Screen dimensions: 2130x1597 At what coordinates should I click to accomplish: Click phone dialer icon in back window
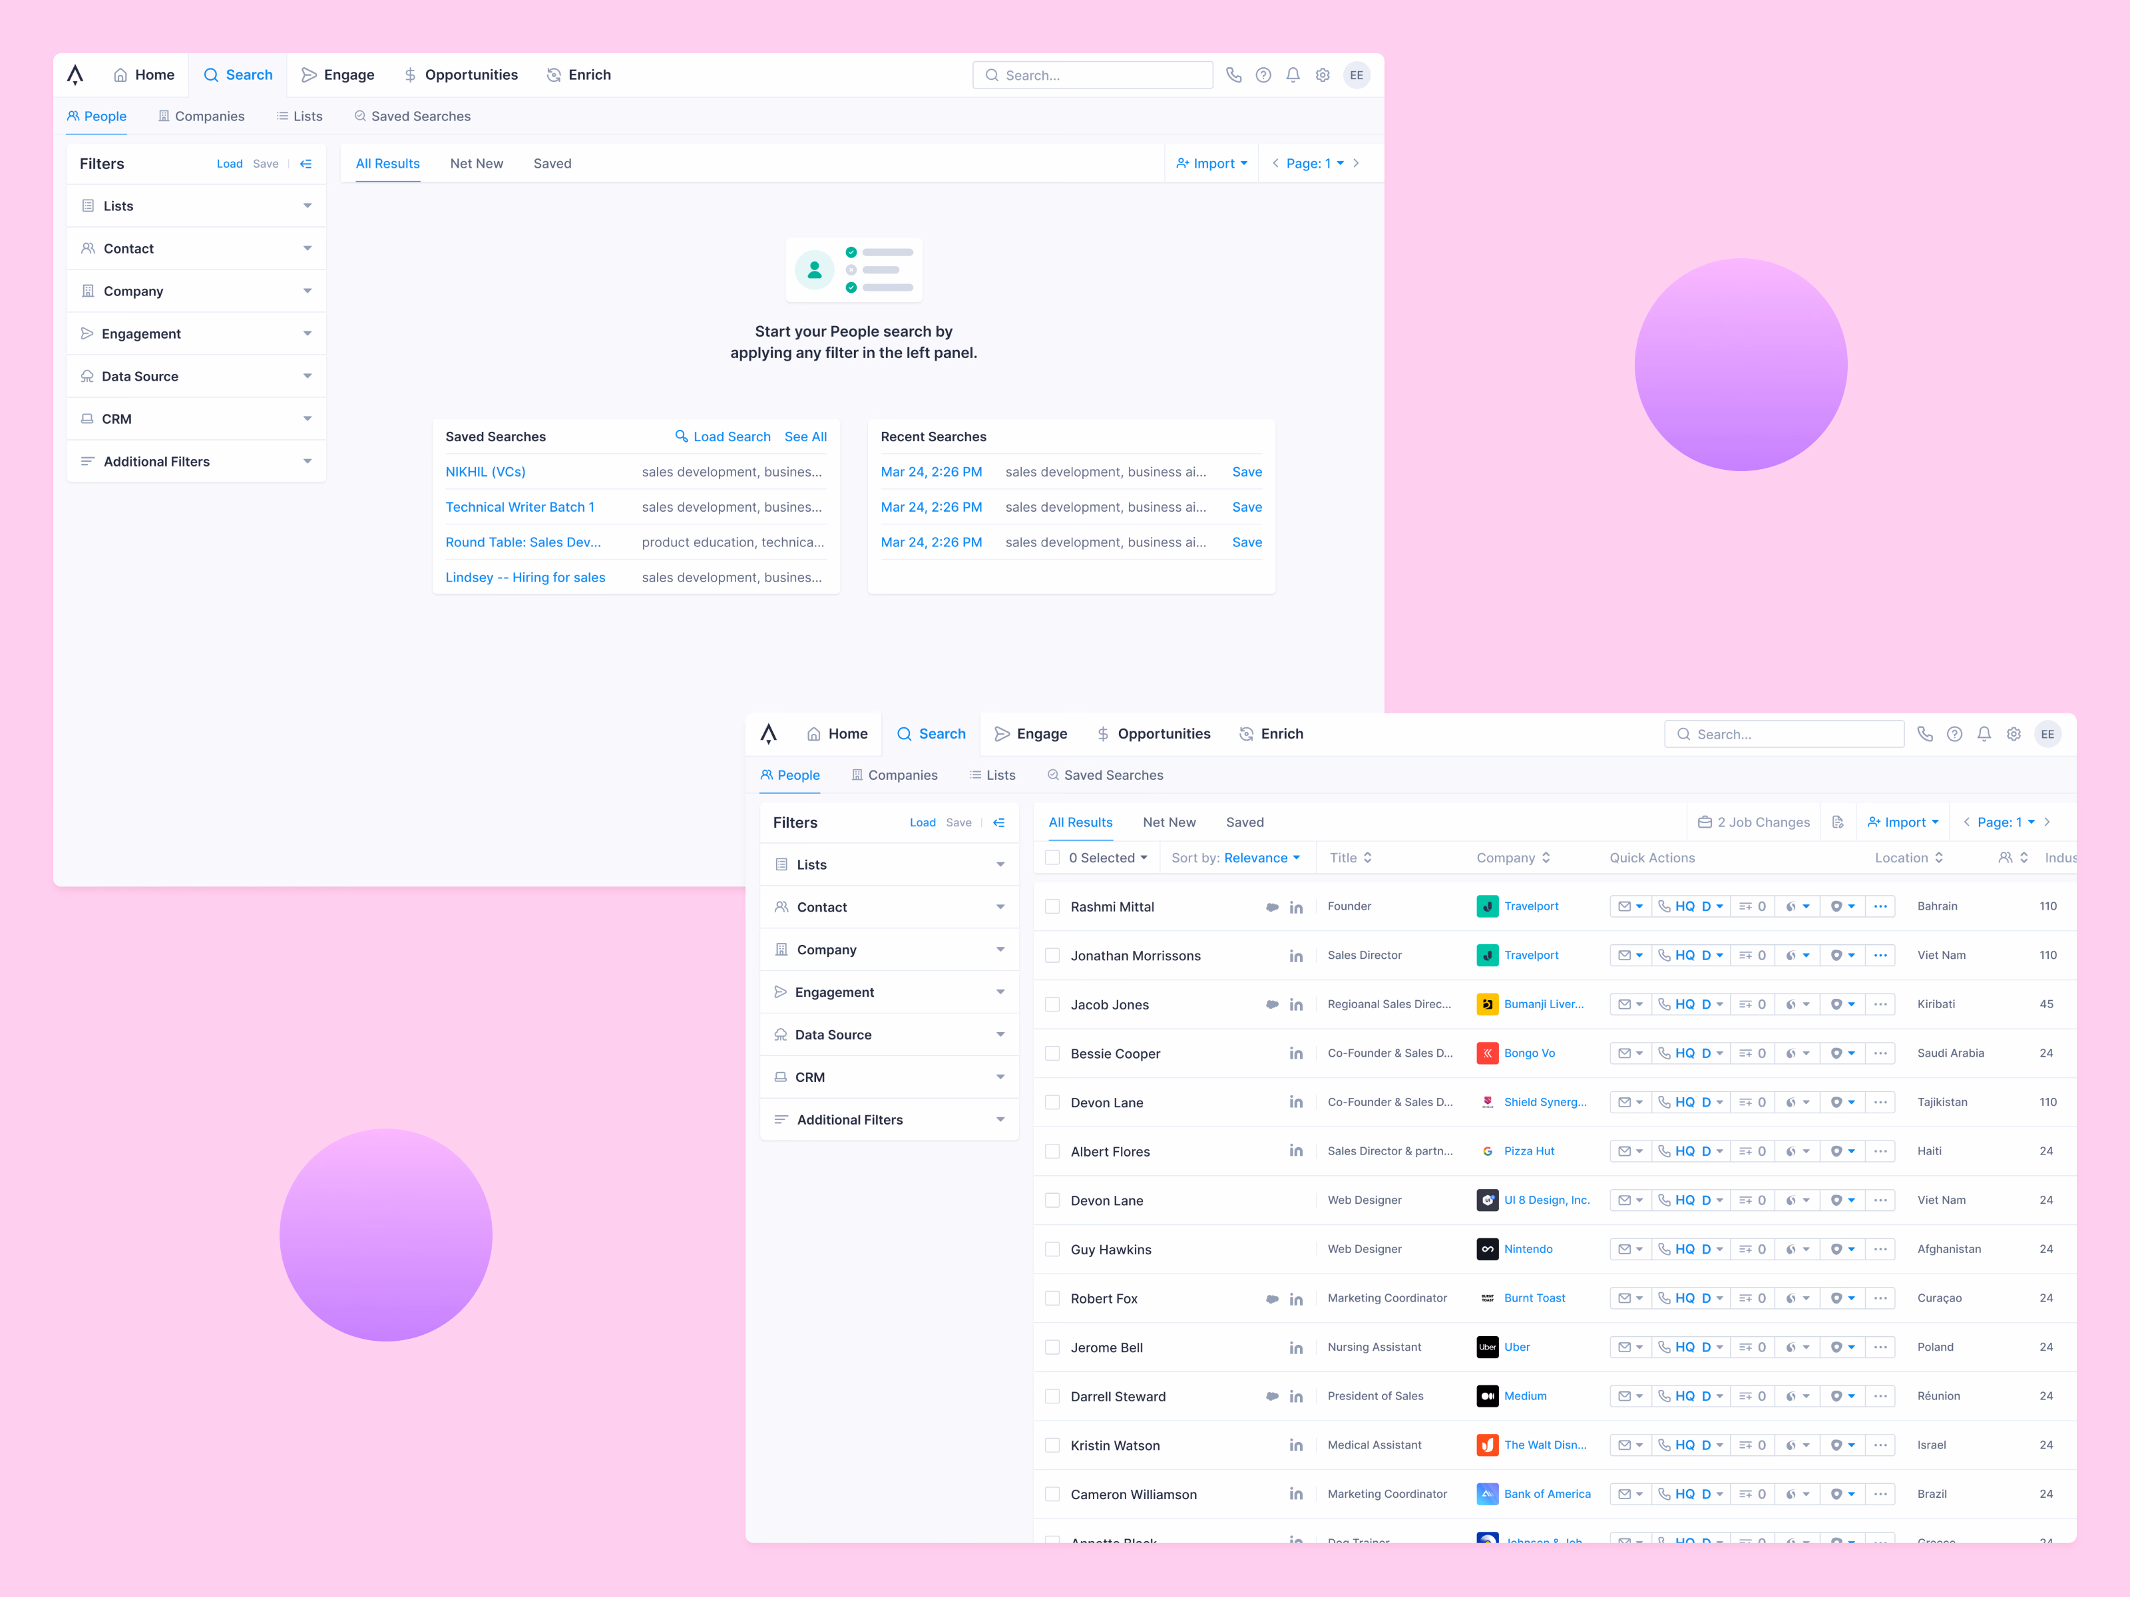(x=1233, y=75)
